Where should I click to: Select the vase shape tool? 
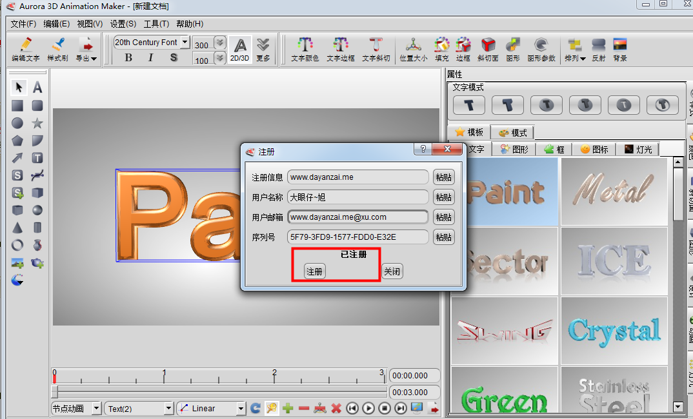click(37, 245)
